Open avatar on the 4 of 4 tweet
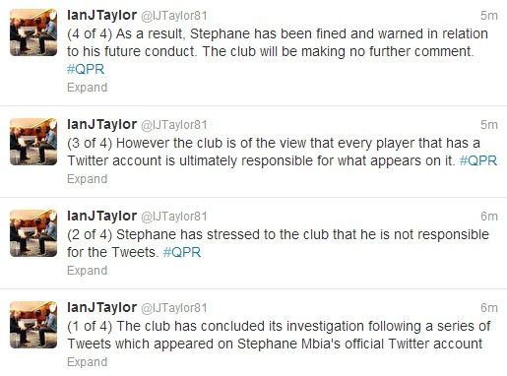 click(x=33, y=32)
